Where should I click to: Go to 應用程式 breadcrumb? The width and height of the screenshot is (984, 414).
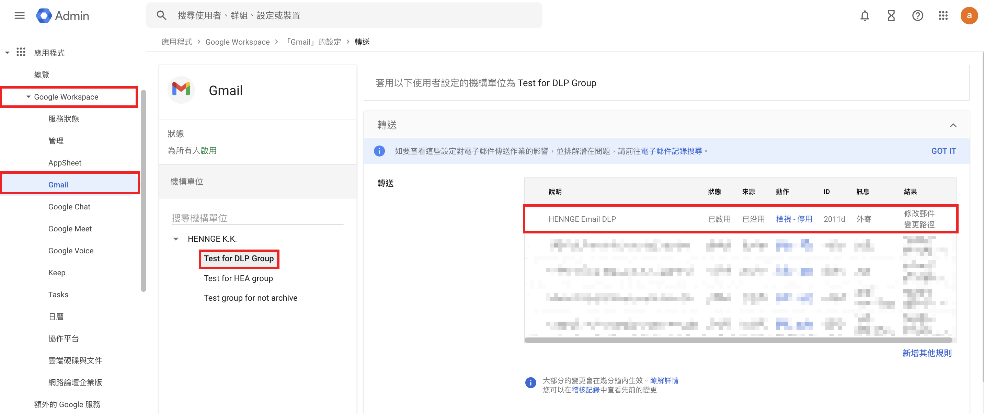coord(176,42)
